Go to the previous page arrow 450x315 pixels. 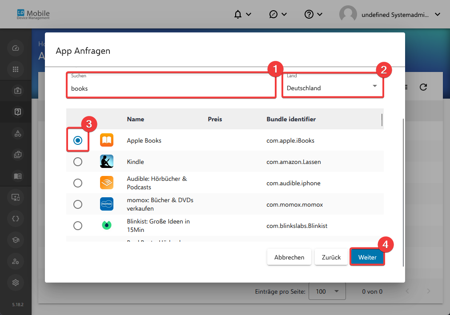point(407,291)
